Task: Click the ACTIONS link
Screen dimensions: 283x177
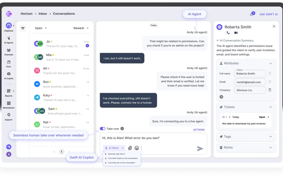Action: coord(199,130)
